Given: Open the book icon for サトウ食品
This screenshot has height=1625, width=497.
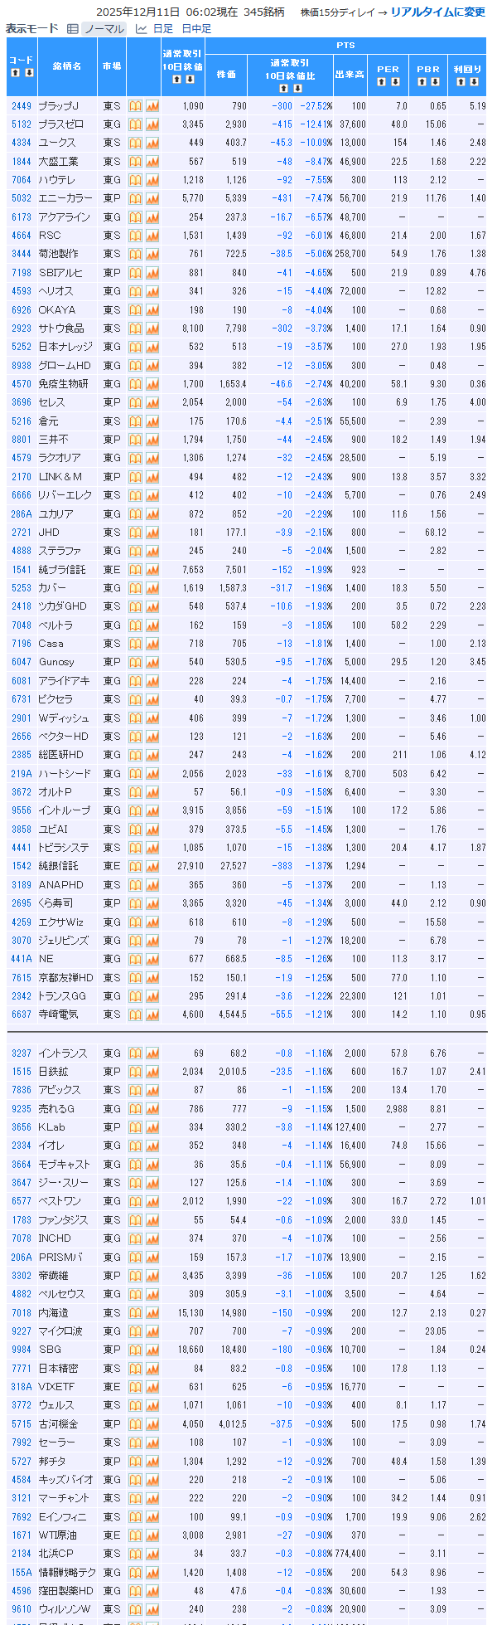Looking at the screenshot, I should pyautogui.click(x=136, y=328).
